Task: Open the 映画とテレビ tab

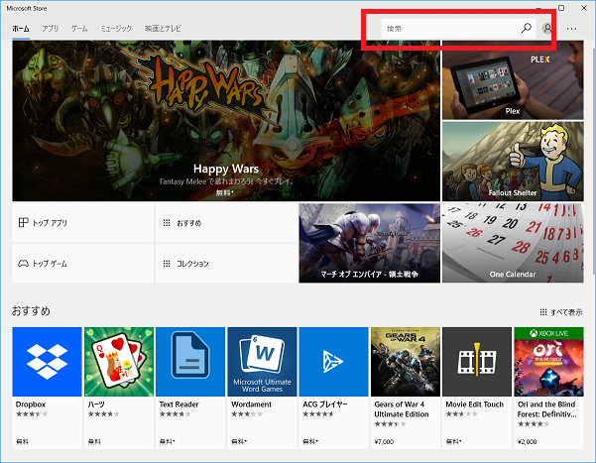Action: coord(164,29)
